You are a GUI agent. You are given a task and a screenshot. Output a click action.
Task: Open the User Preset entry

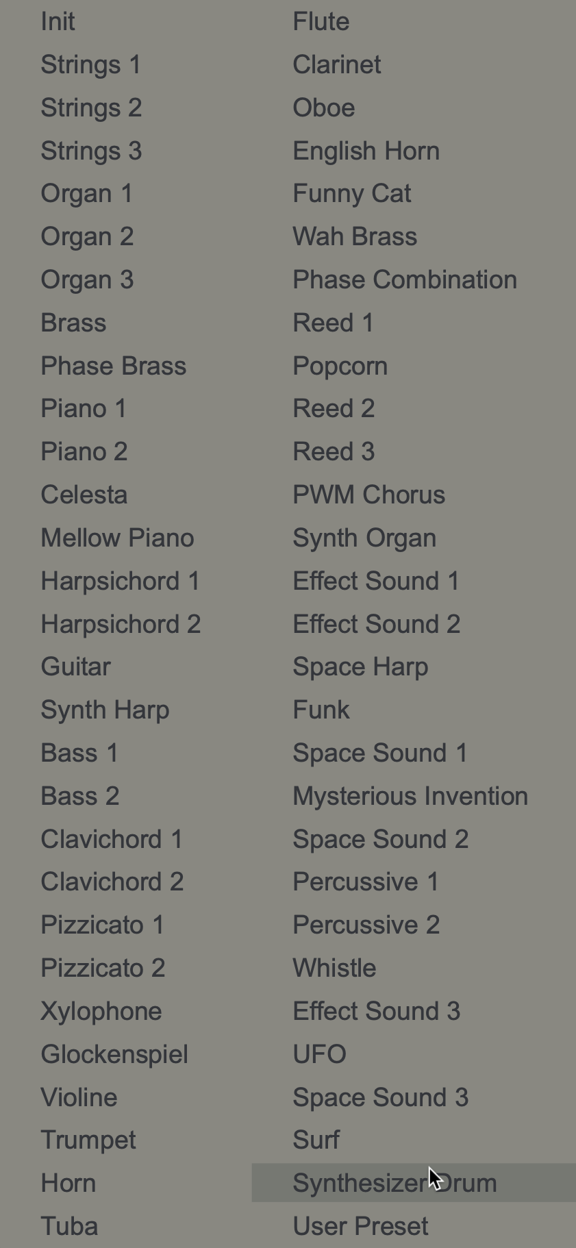(x=360, y=1227)
